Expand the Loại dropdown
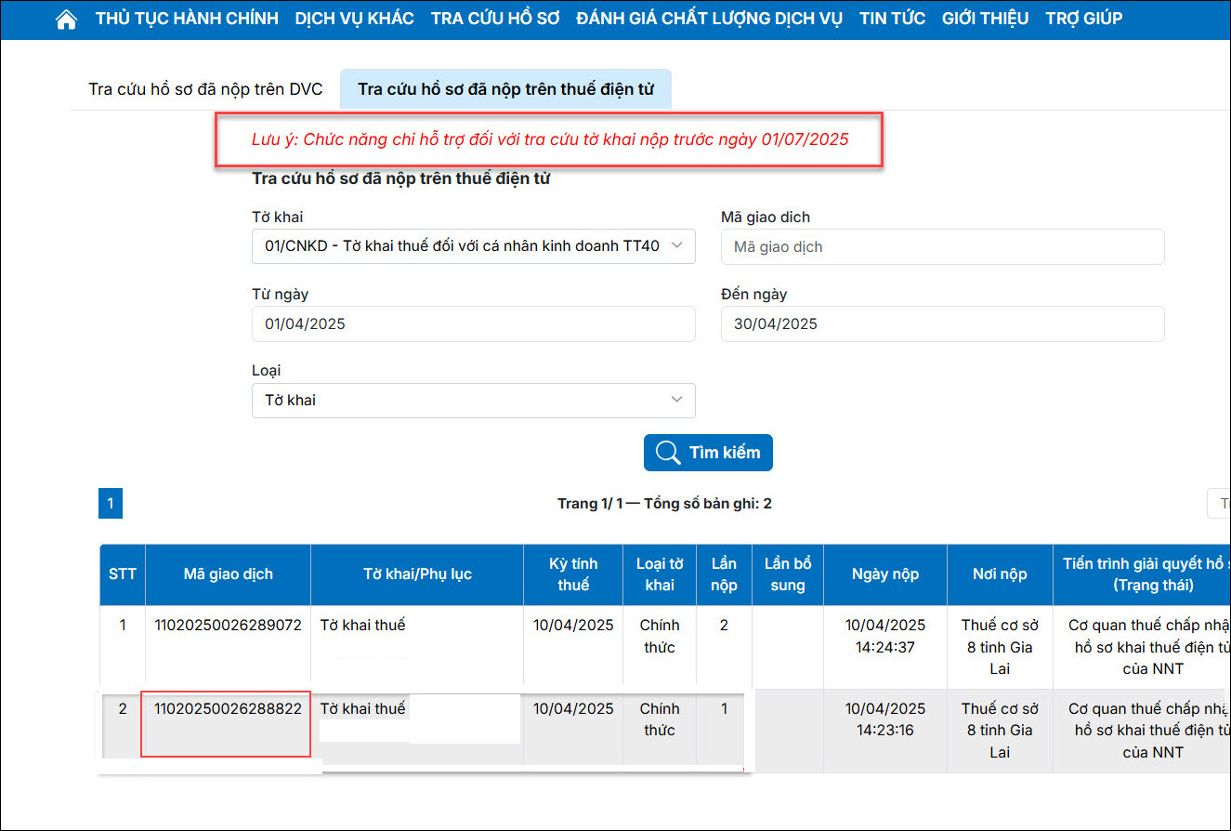Image resolution: width=1231 pixels, height=831 pixels. point(473,401)
